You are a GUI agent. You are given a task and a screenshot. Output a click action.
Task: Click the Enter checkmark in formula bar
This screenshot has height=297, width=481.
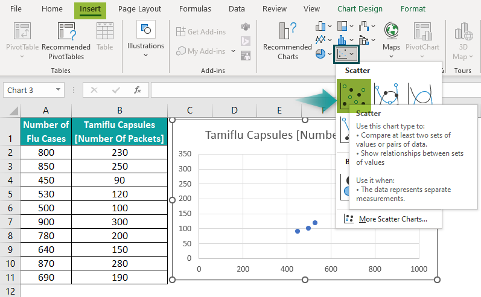click(116, 90)
